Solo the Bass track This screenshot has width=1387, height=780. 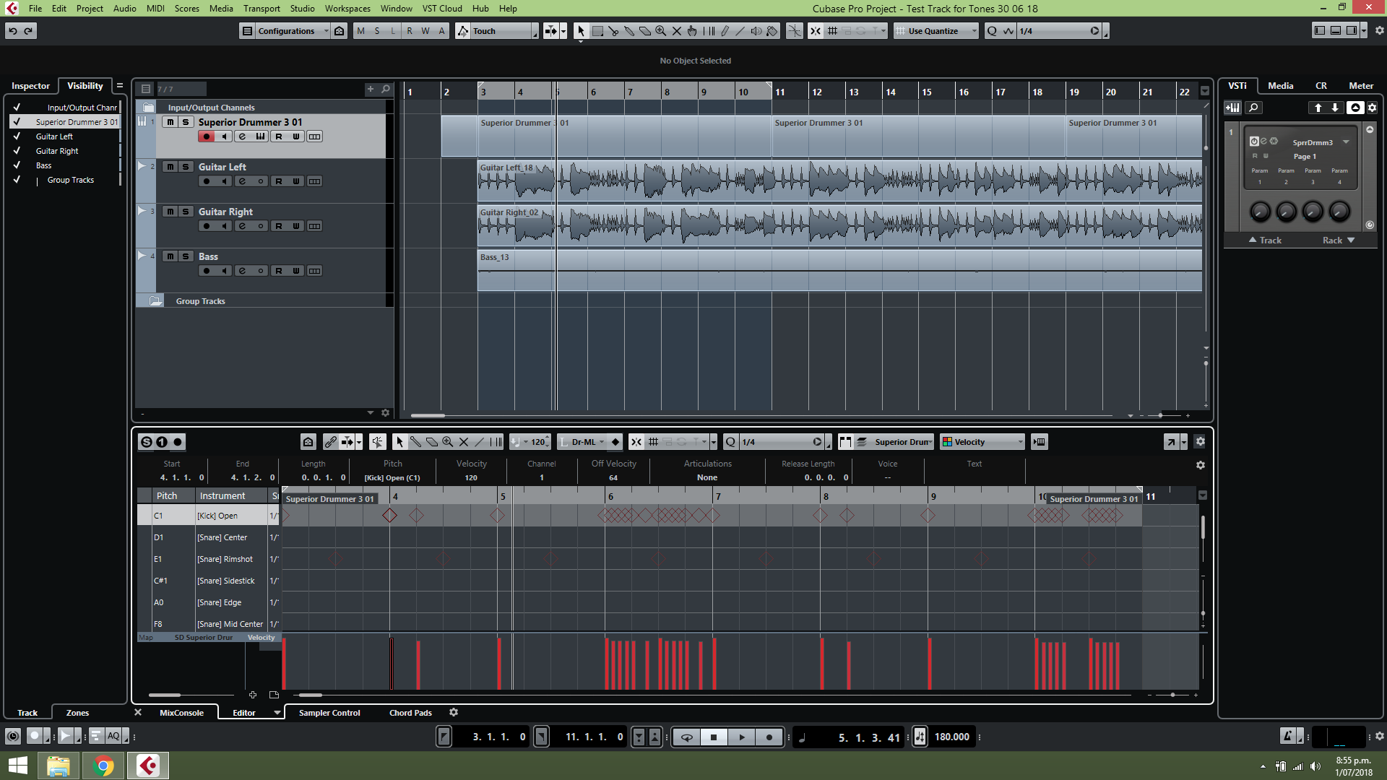point(186,256)
